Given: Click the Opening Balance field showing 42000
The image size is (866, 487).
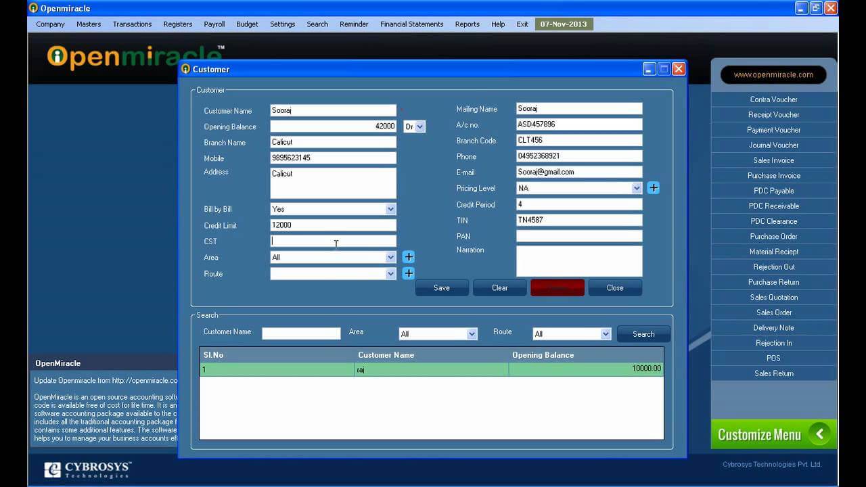Looking at the screenshot, I should (333, 126).
